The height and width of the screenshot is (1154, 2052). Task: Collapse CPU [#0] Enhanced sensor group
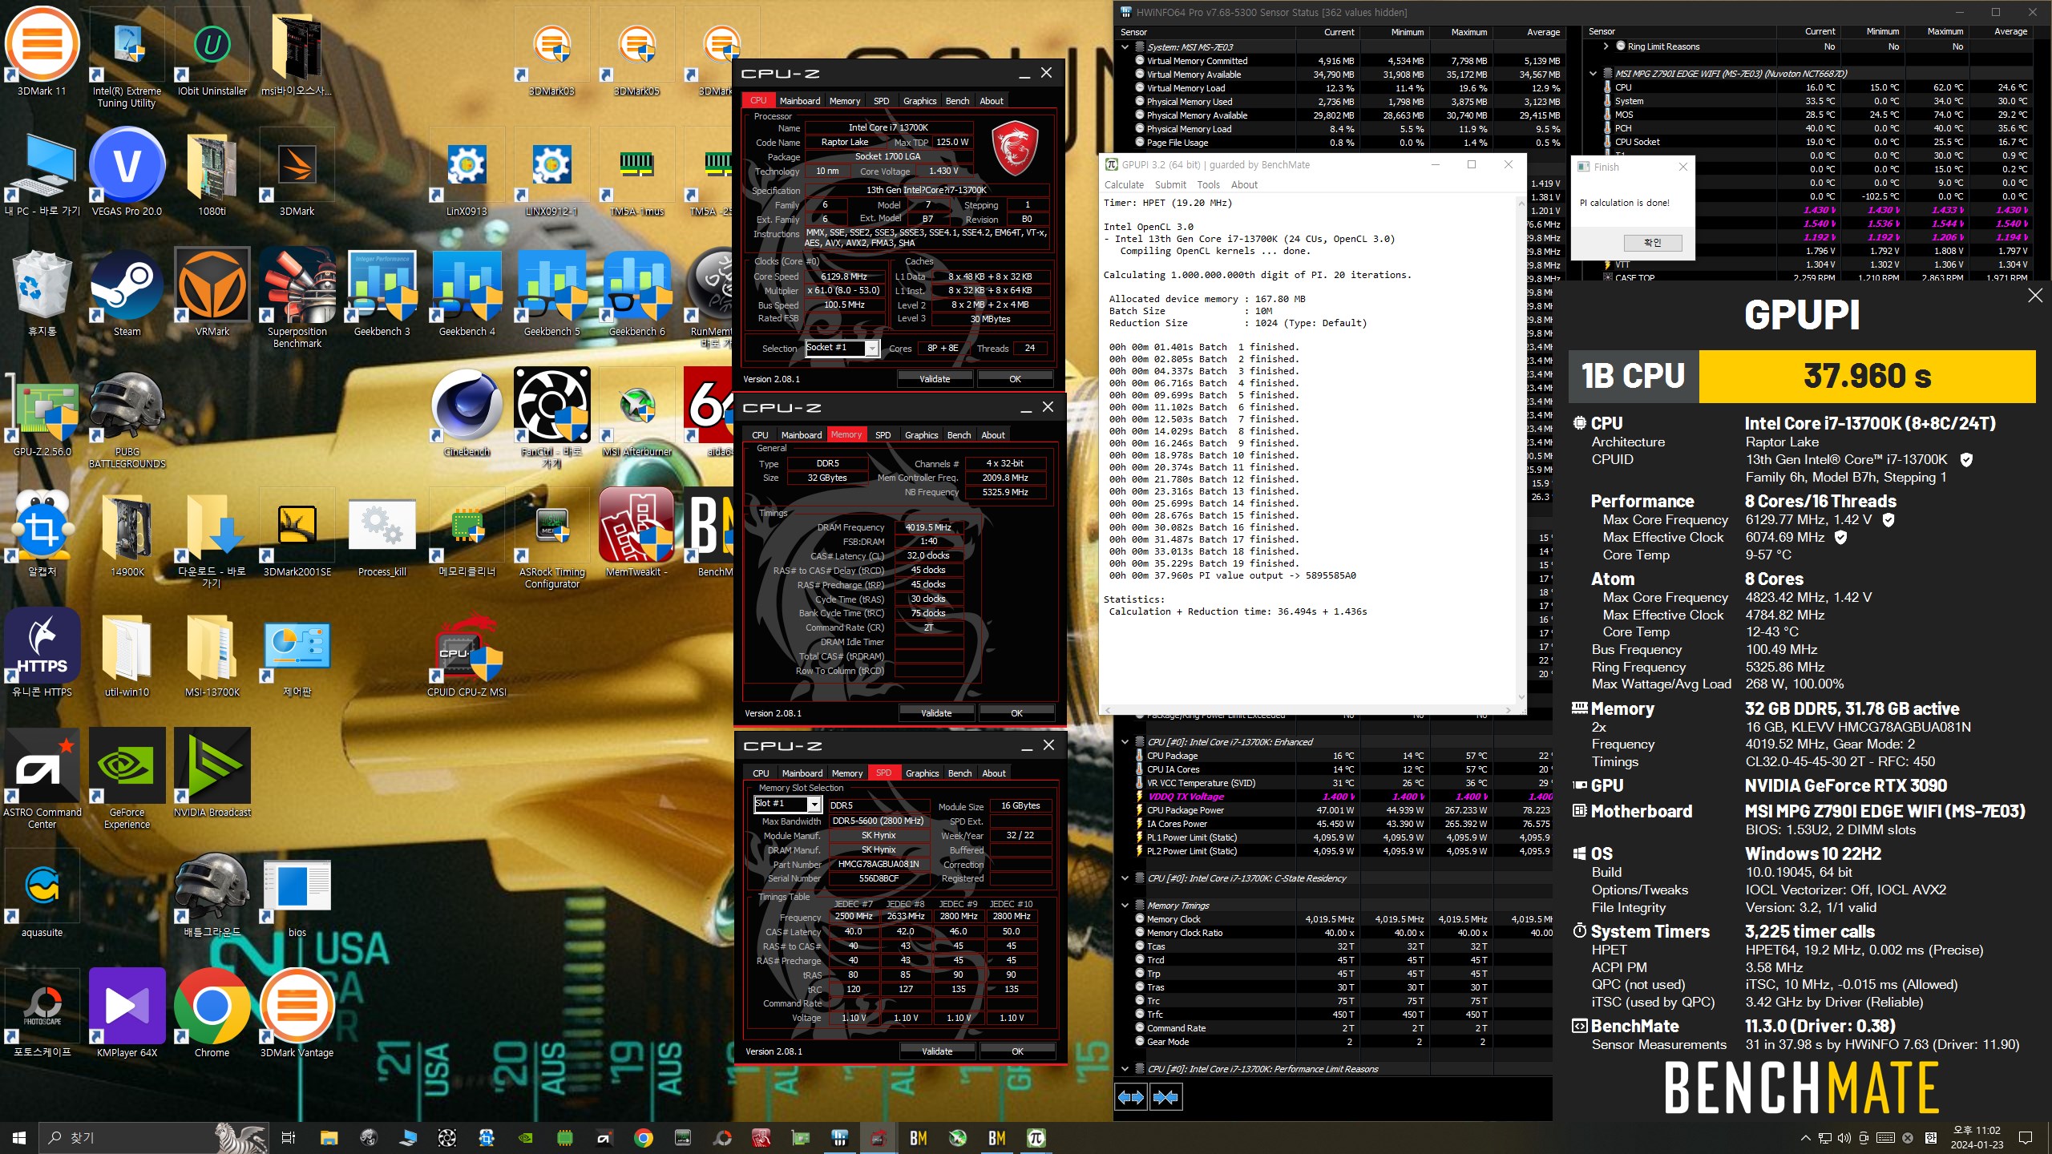(x=1125, y=742)
